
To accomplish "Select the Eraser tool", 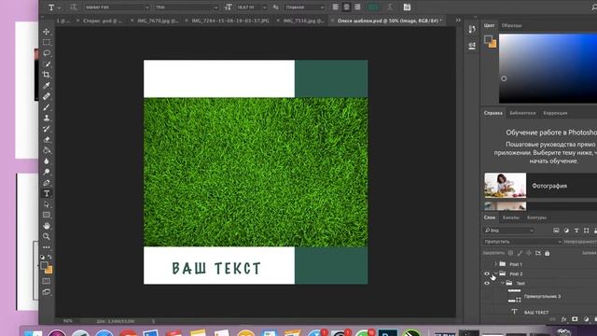I will [47, 140].
